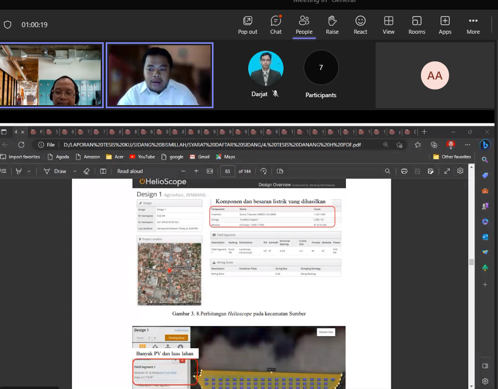This screenshot has width=498, height=389.
Task: Toggle the People participants panel
Action: coord(304,25)
